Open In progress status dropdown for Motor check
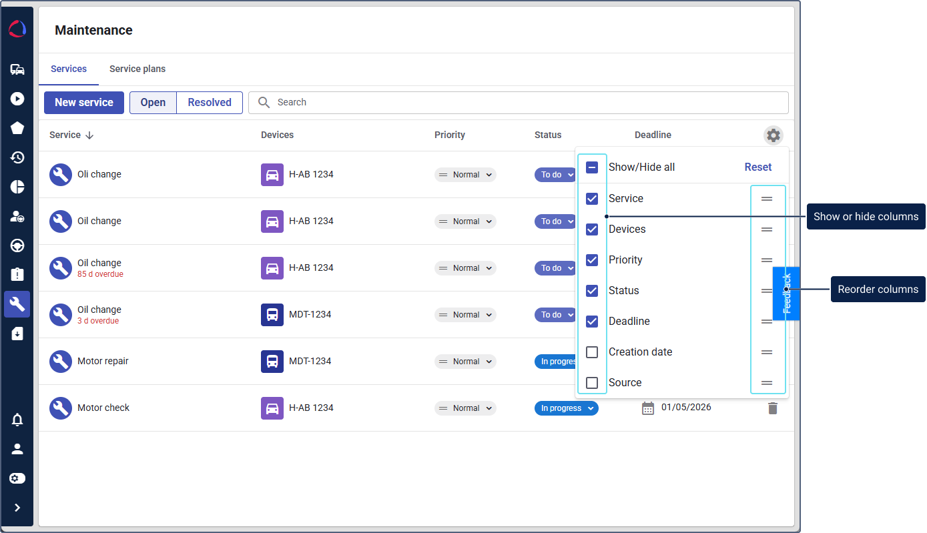This screenshot has height=533, width=927. point(567,408)
